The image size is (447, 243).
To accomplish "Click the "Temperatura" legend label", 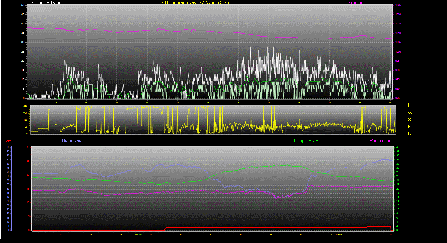I will [x=305, y=141].
